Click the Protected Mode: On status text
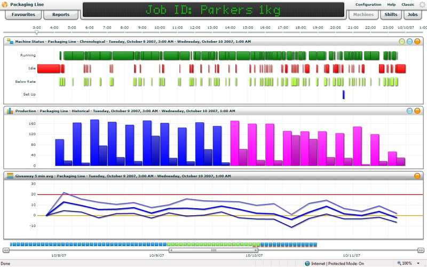The width and height of the screenshot is (427, 267). click(x=346, y=263)
